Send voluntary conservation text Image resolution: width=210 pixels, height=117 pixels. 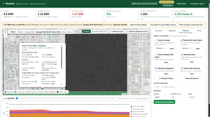[x=191, y=25]
